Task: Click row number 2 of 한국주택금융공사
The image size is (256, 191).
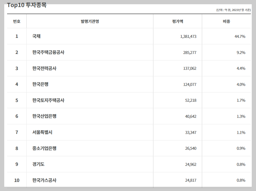Action: (x=17, y=52)
